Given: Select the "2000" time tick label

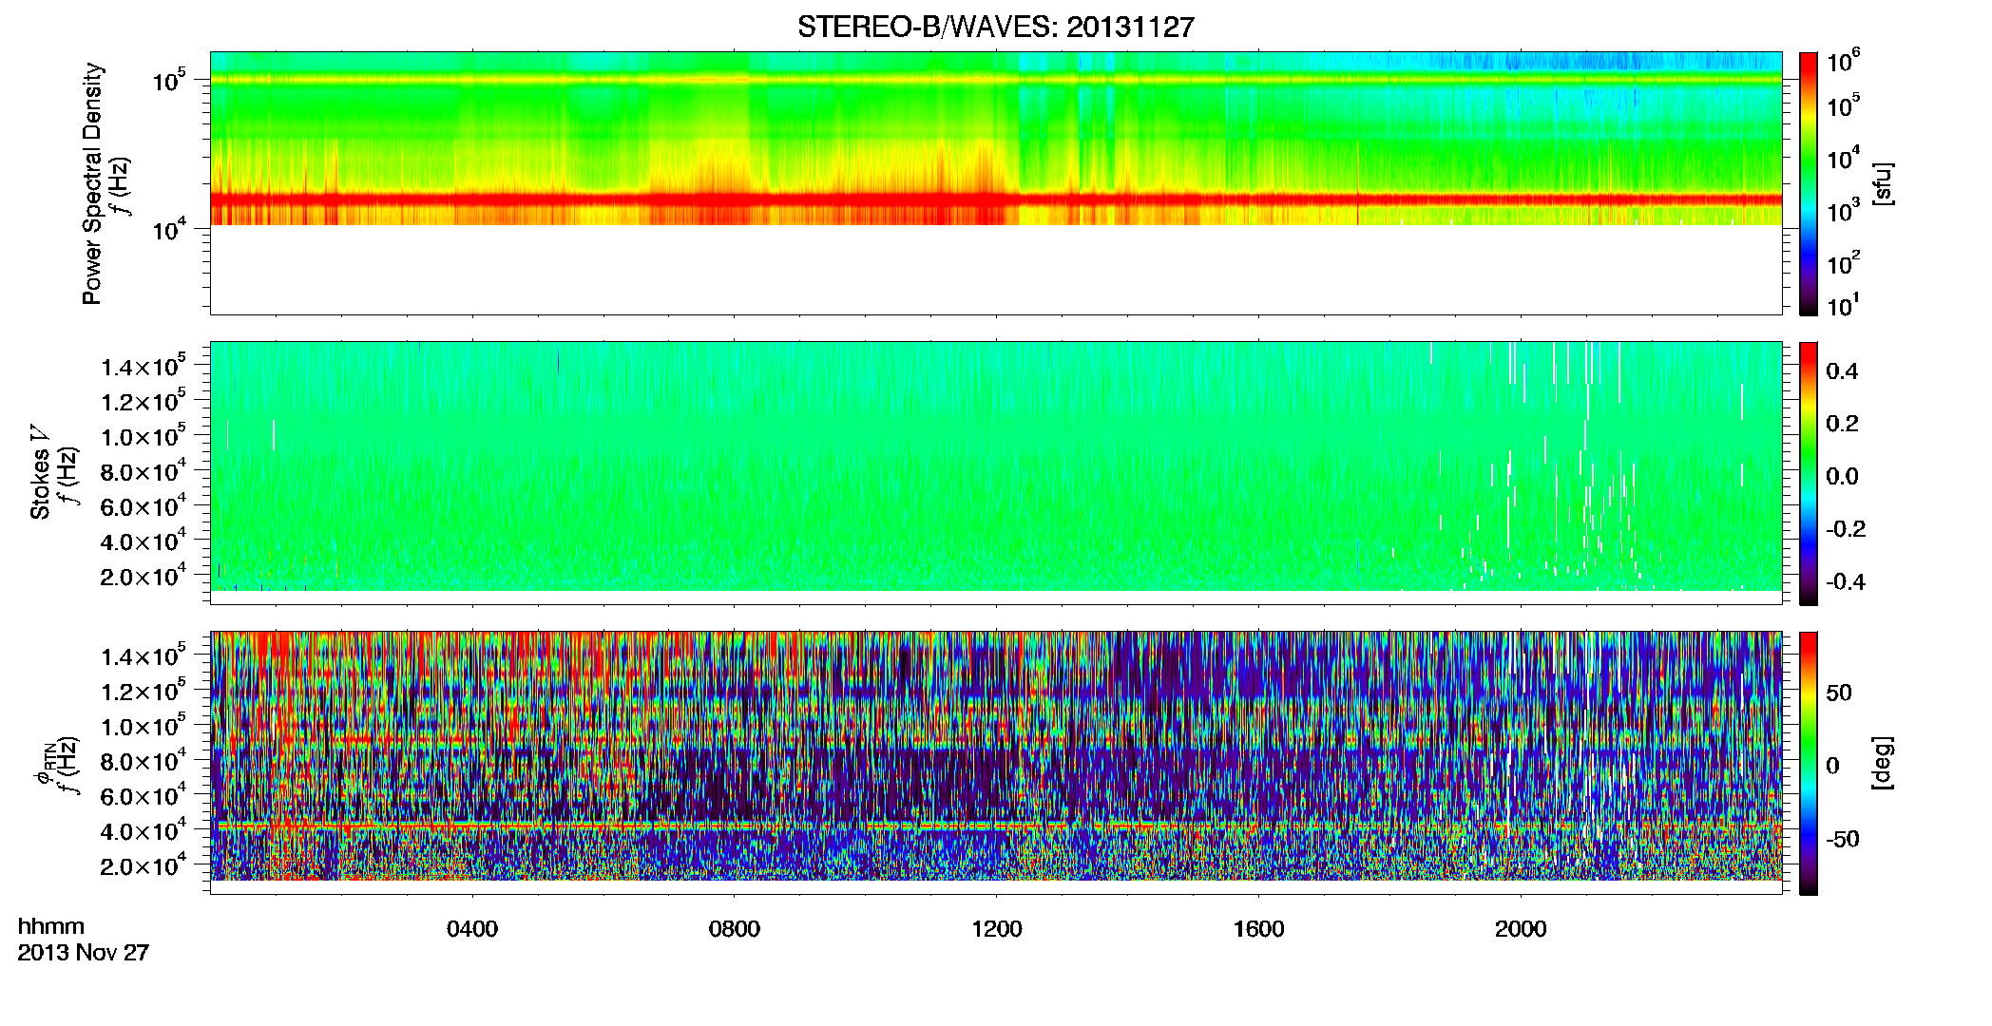Looking at the screenshot, I should pyautogui.click(x=1521, y=929).
